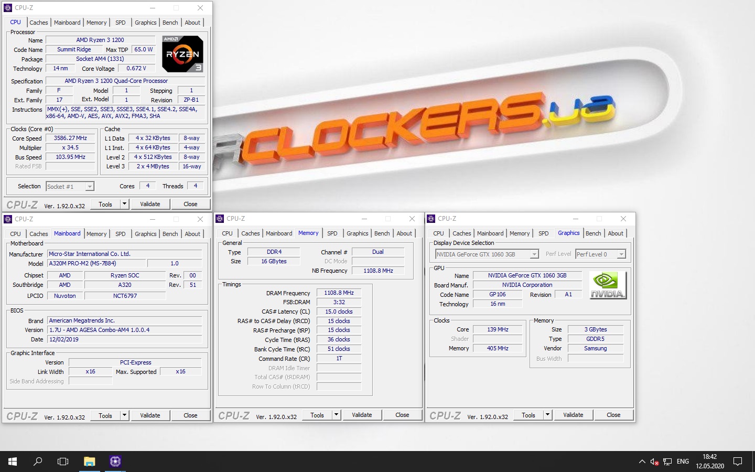Click Channel # Dual value
Screen dimensions: 755x472
tap(377, 252)
